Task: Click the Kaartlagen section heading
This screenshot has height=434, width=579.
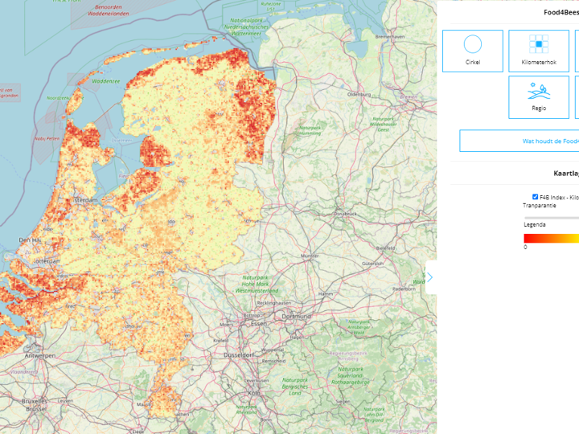Action: tap(565, 173)
